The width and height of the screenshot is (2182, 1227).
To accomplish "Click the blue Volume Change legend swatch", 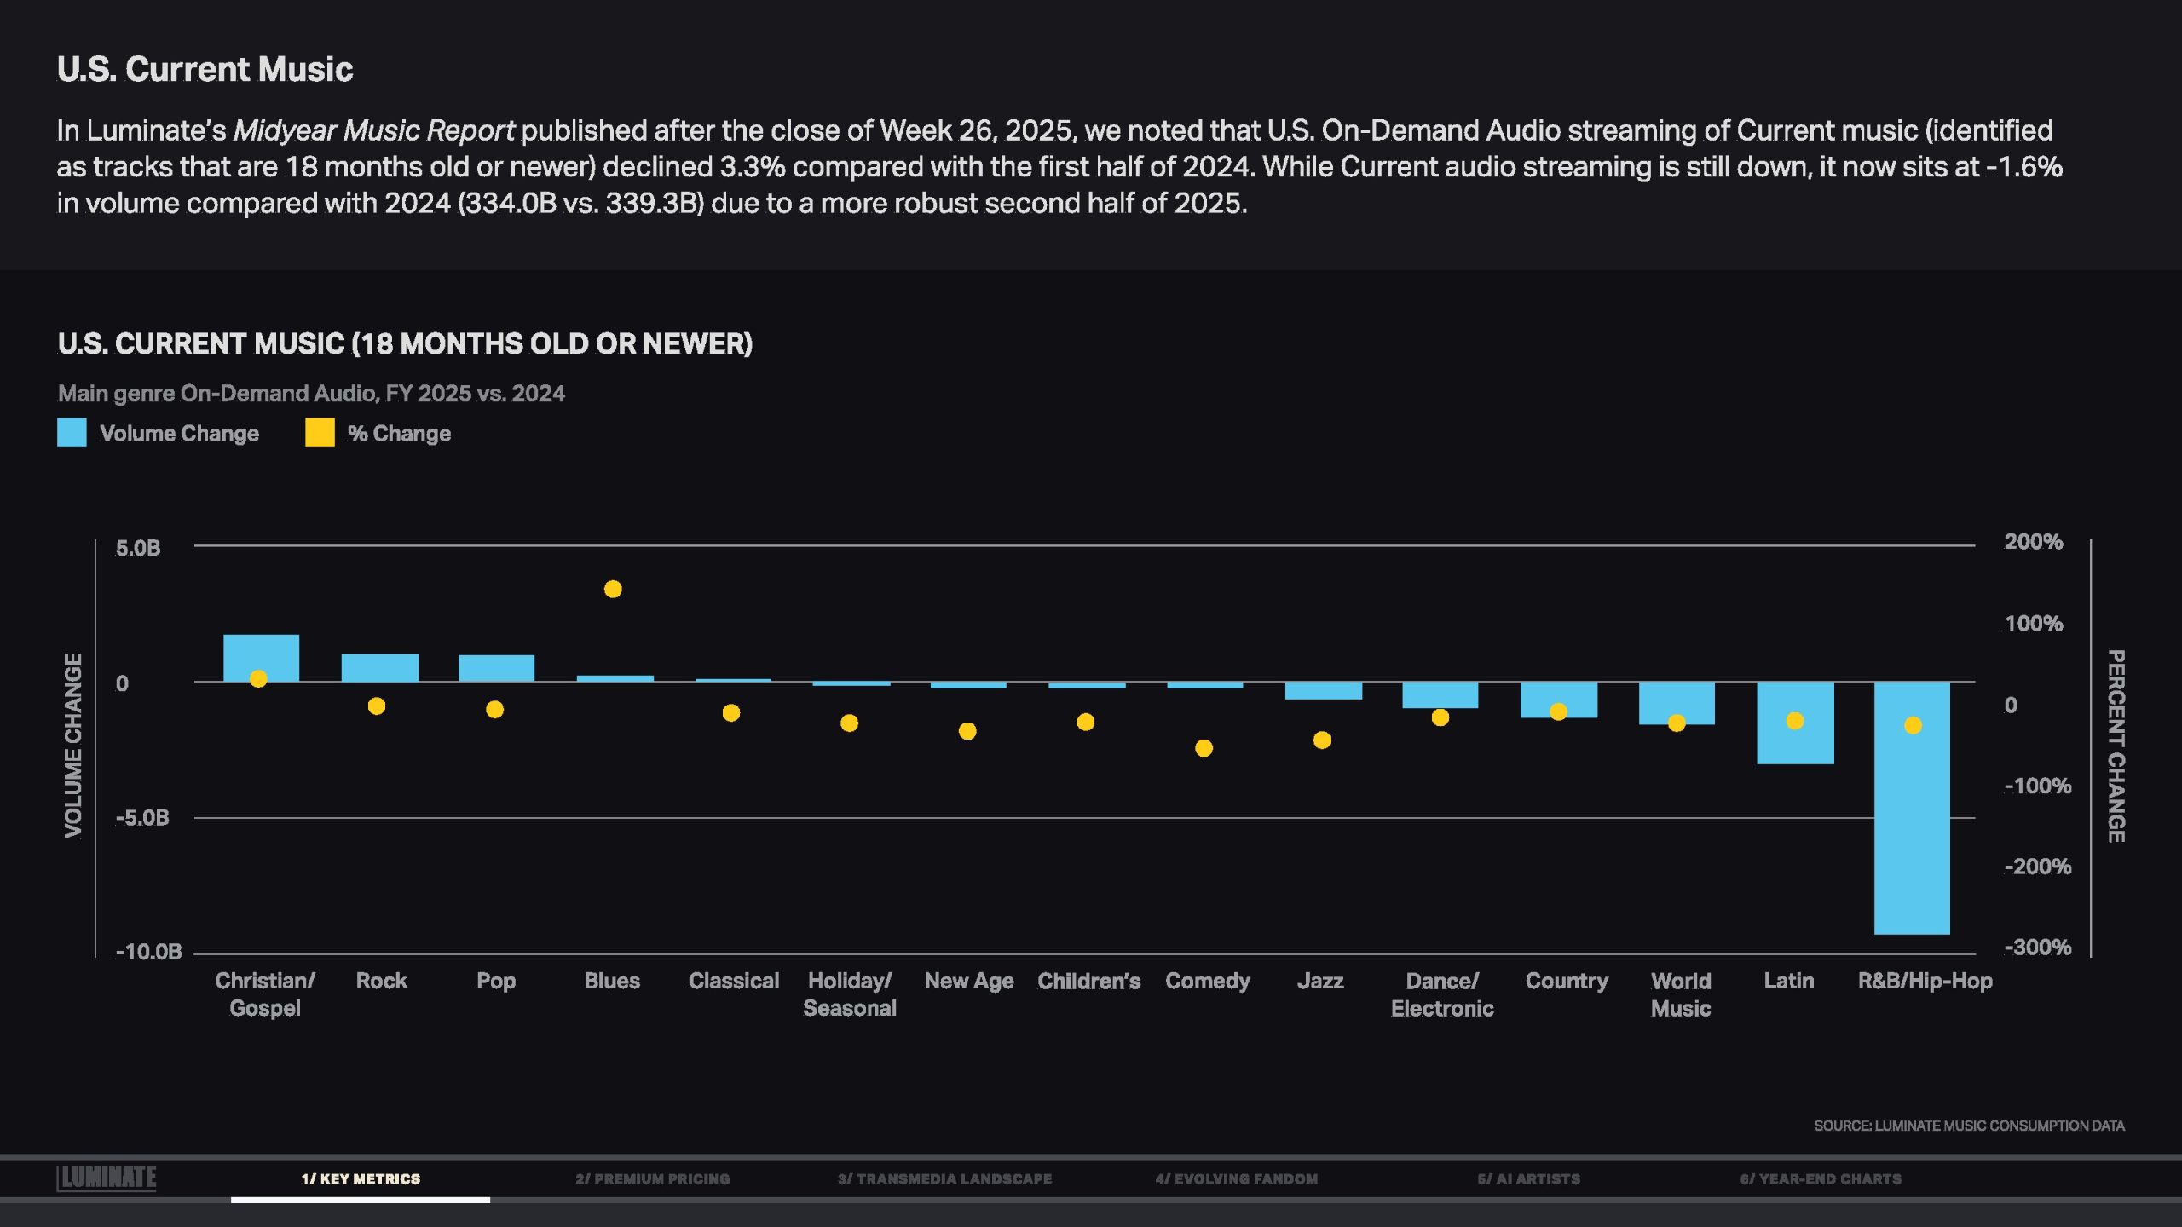I will 72,433.
